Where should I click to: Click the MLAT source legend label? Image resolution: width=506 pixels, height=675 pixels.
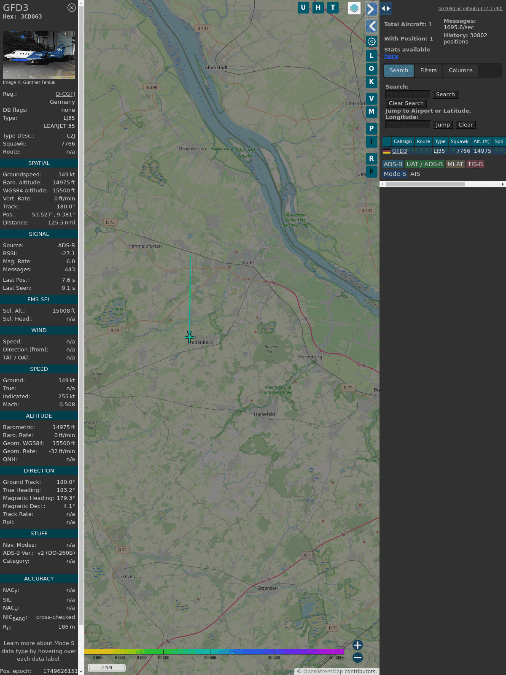click(x=455, y=165)
